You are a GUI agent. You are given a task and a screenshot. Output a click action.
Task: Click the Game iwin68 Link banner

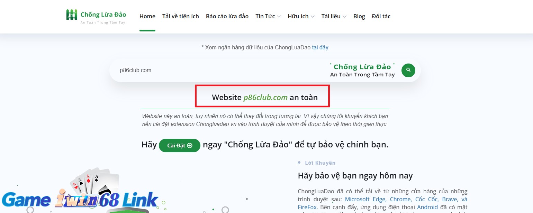80,200
